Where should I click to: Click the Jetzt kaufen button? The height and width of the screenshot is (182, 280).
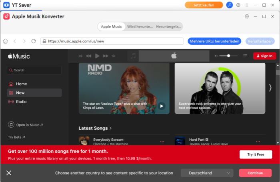click(204, 5)
